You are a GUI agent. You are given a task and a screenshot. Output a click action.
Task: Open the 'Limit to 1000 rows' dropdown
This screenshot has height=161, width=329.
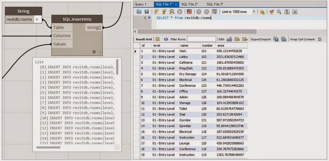(254, 12)
